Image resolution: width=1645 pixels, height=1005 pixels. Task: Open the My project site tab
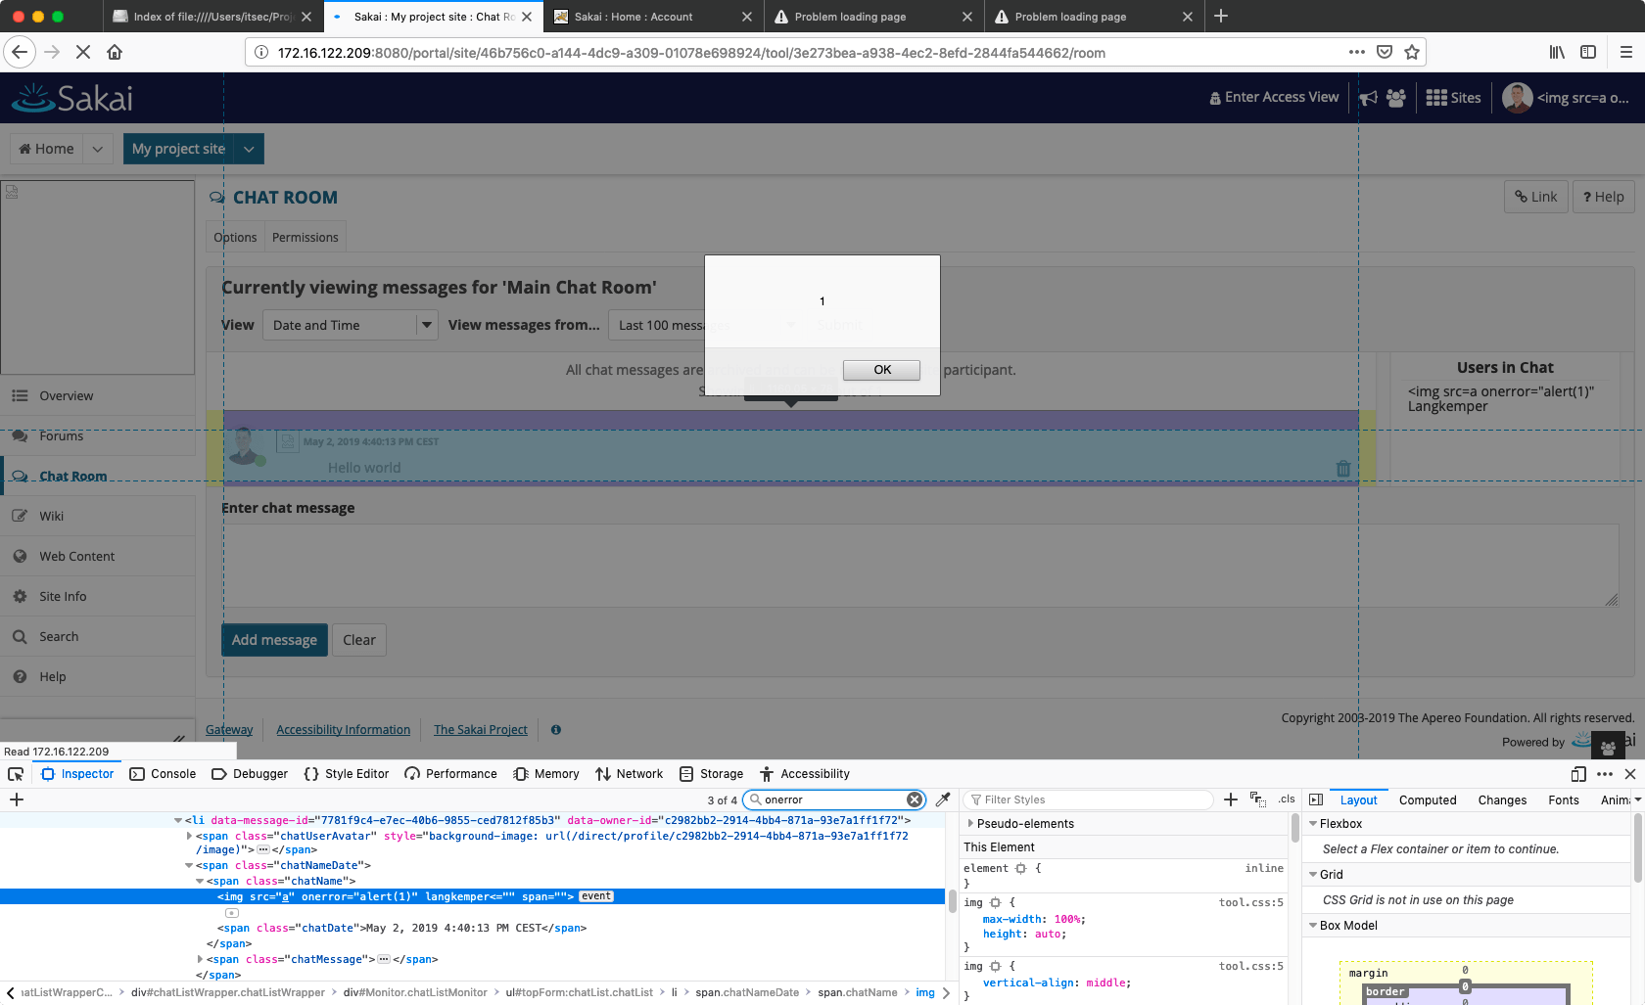point(179,149)
